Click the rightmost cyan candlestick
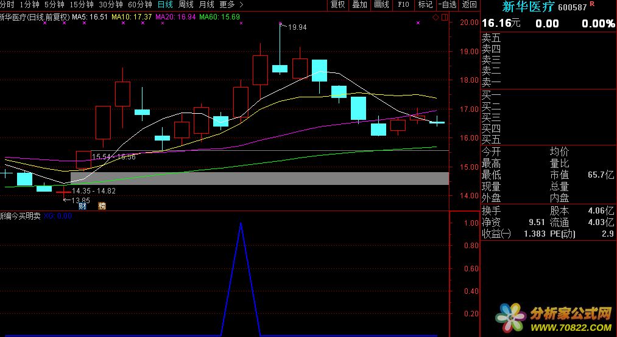 click(437, 122)
